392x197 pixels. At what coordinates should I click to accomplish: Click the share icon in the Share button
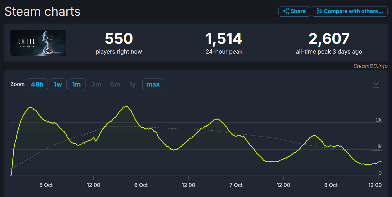(x=286, y=11)
